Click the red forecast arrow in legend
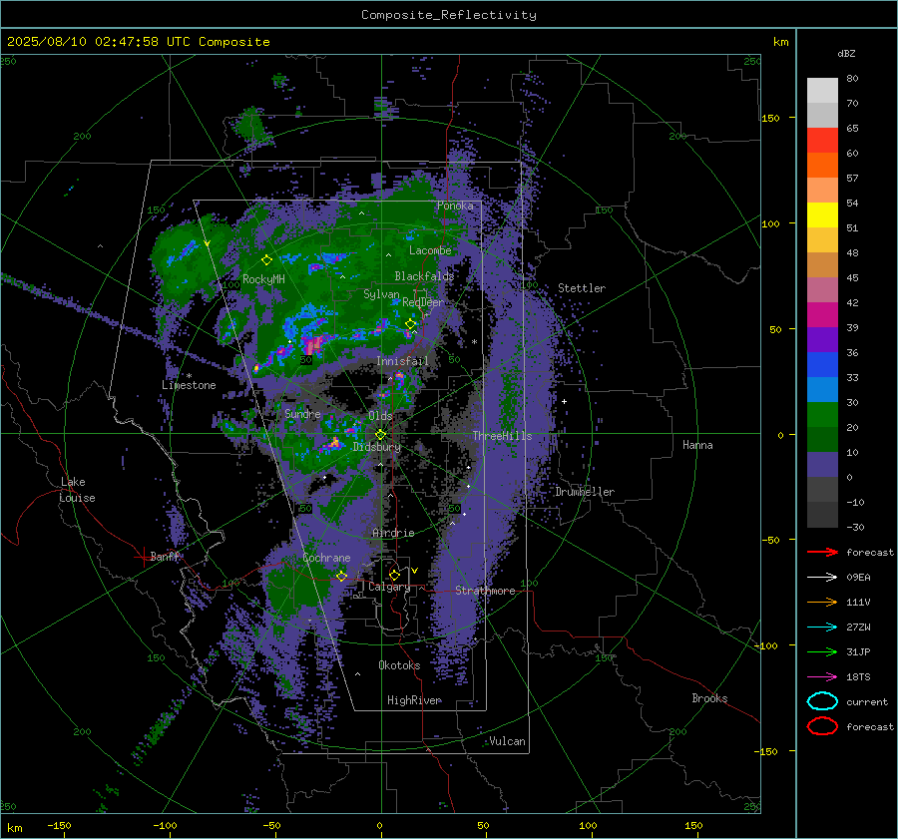Viewport: 898px width, 839px height. (x=822, y=552)
